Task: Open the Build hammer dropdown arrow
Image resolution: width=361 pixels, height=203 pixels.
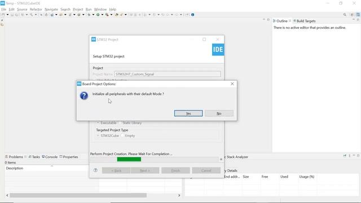Action: point(36,15)
